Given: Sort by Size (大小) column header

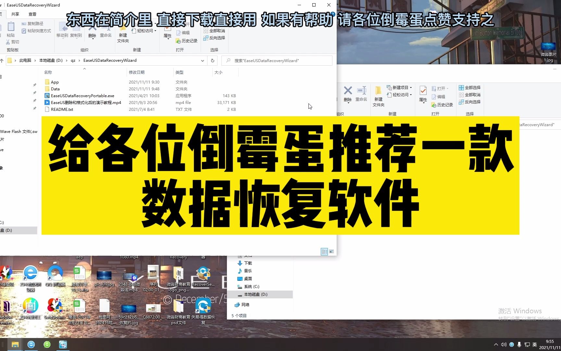Looking at the screenshot, I should coord(225,72).
